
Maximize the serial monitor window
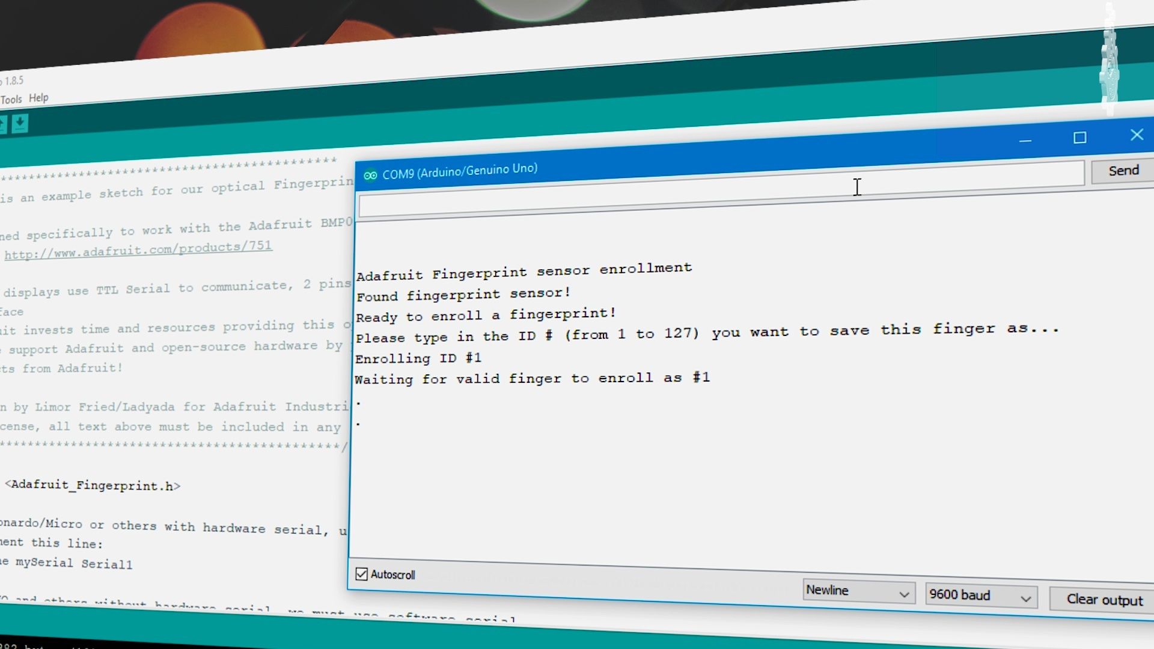[x=1079, y=138]
